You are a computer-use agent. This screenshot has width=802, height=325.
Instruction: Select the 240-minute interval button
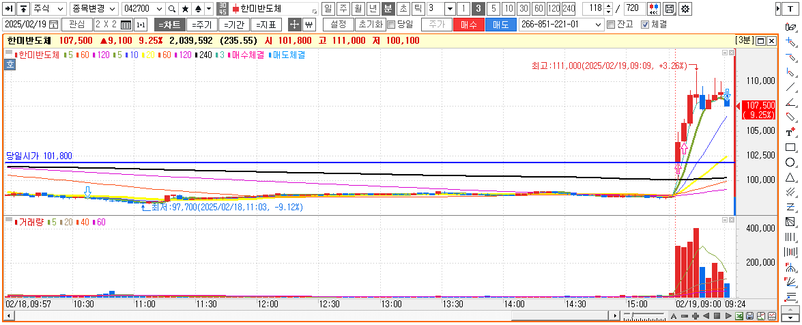[569, 9]
